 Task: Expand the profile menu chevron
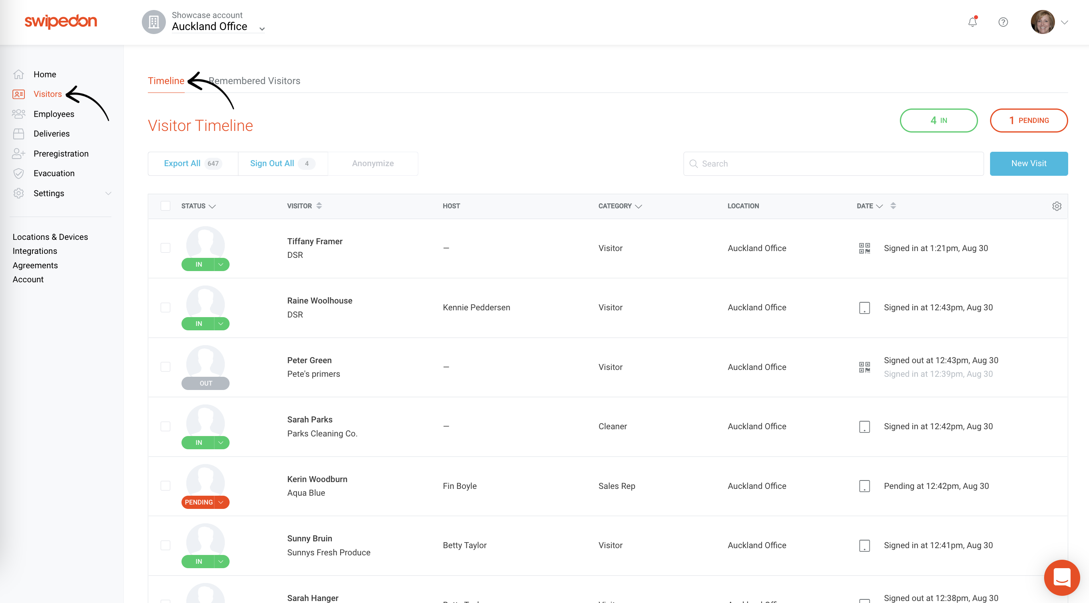1065,22
